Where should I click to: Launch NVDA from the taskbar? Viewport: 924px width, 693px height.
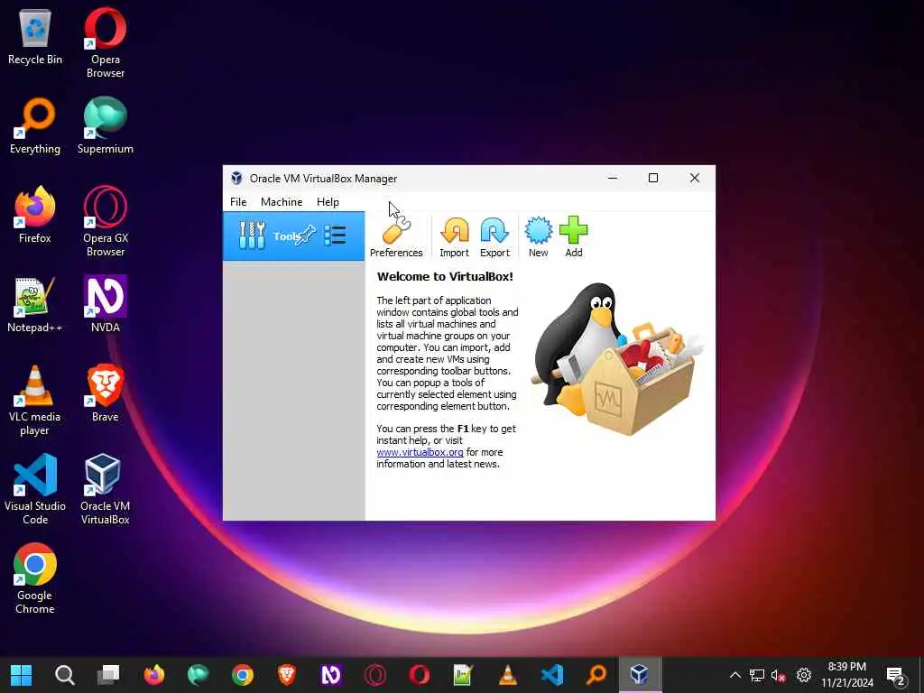pyautogui.click(x=330, y=675)
